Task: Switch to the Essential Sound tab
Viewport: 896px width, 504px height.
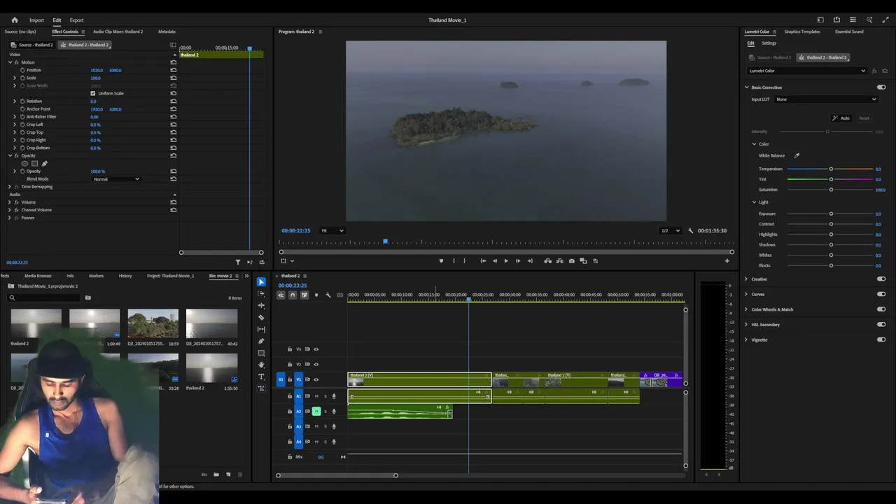Action: pyautogui.click(x=848, y=31)
